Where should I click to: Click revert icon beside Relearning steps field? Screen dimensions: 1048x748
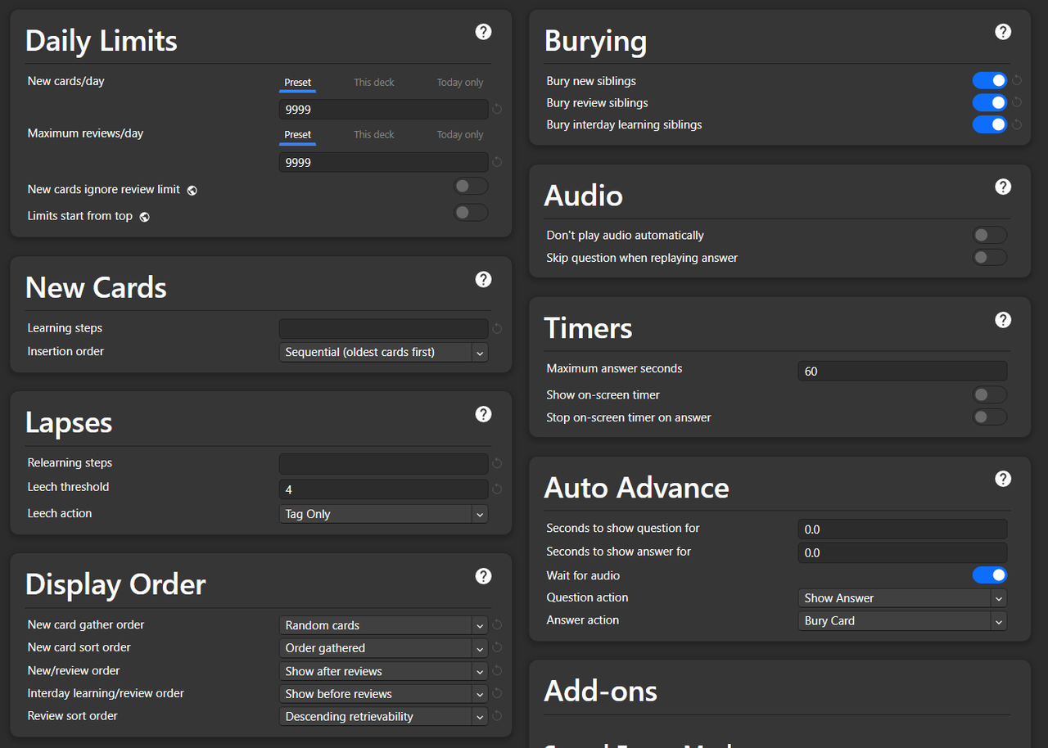tap(497, 464)
